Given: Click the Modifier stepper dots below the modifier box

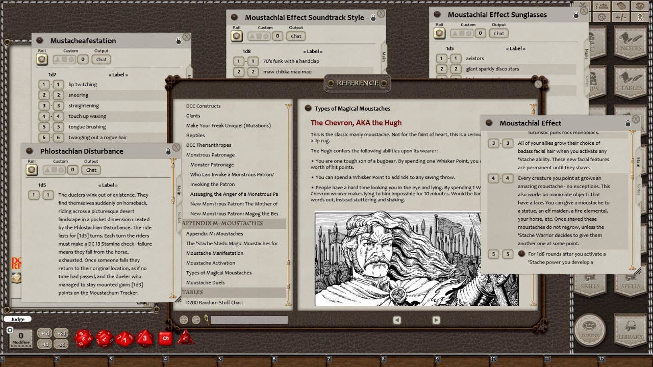Looking at the screenshot, I should click(x=20, y=346).
